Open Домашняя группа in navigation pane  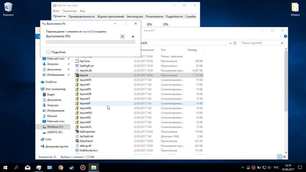56,146
